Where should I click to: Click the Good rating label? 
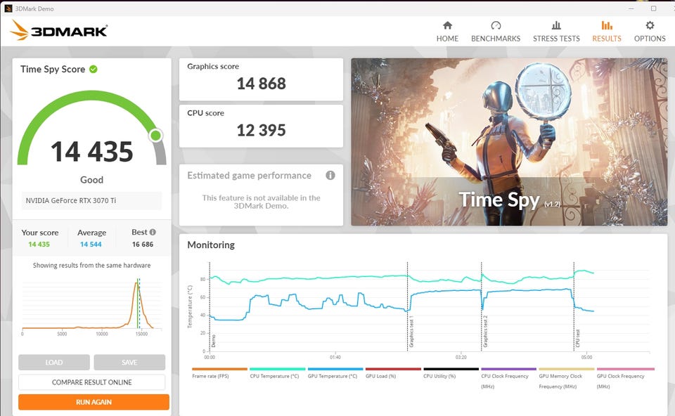(x=91, y=180)
